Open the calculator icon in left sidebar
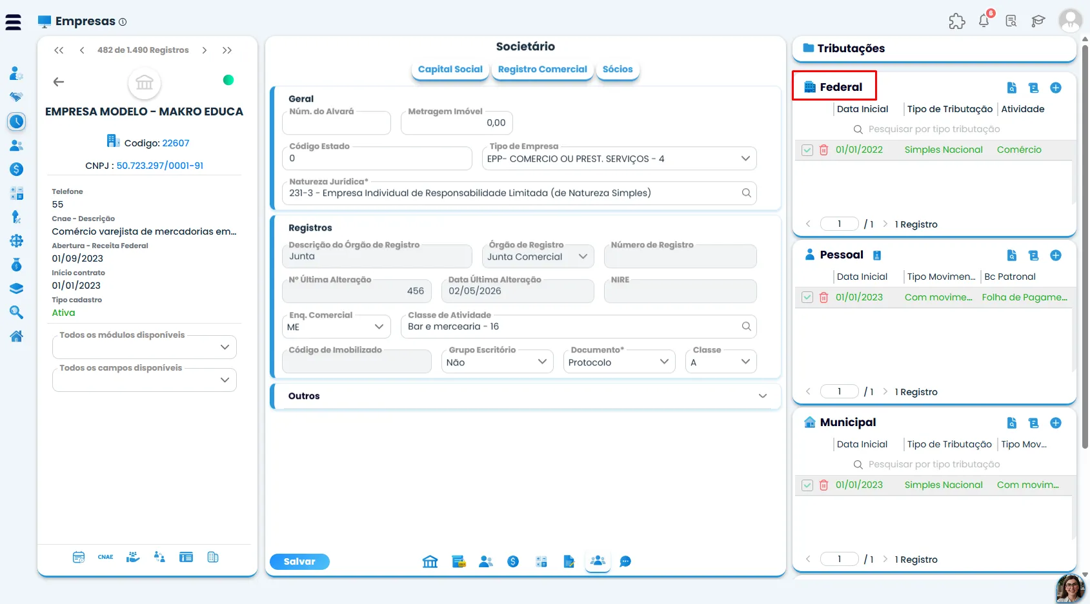This screenshot has height=604, width=1090. click(x=17, y=193)
